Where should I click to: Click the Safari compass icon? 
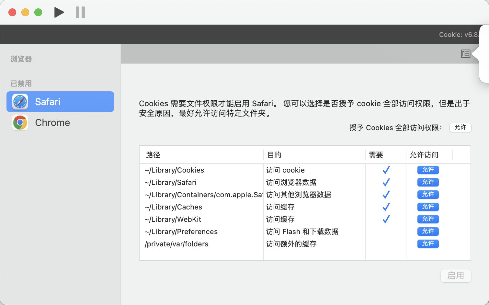pos(20,102)
